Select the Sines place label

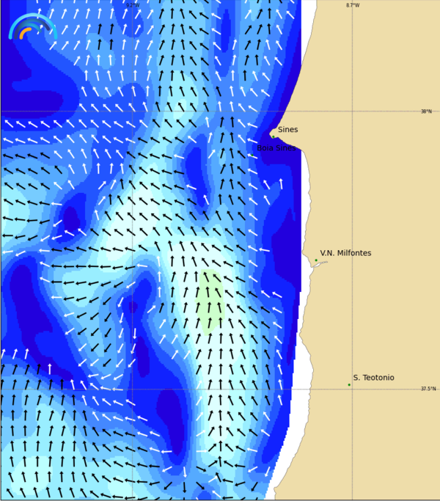point(287,130)
